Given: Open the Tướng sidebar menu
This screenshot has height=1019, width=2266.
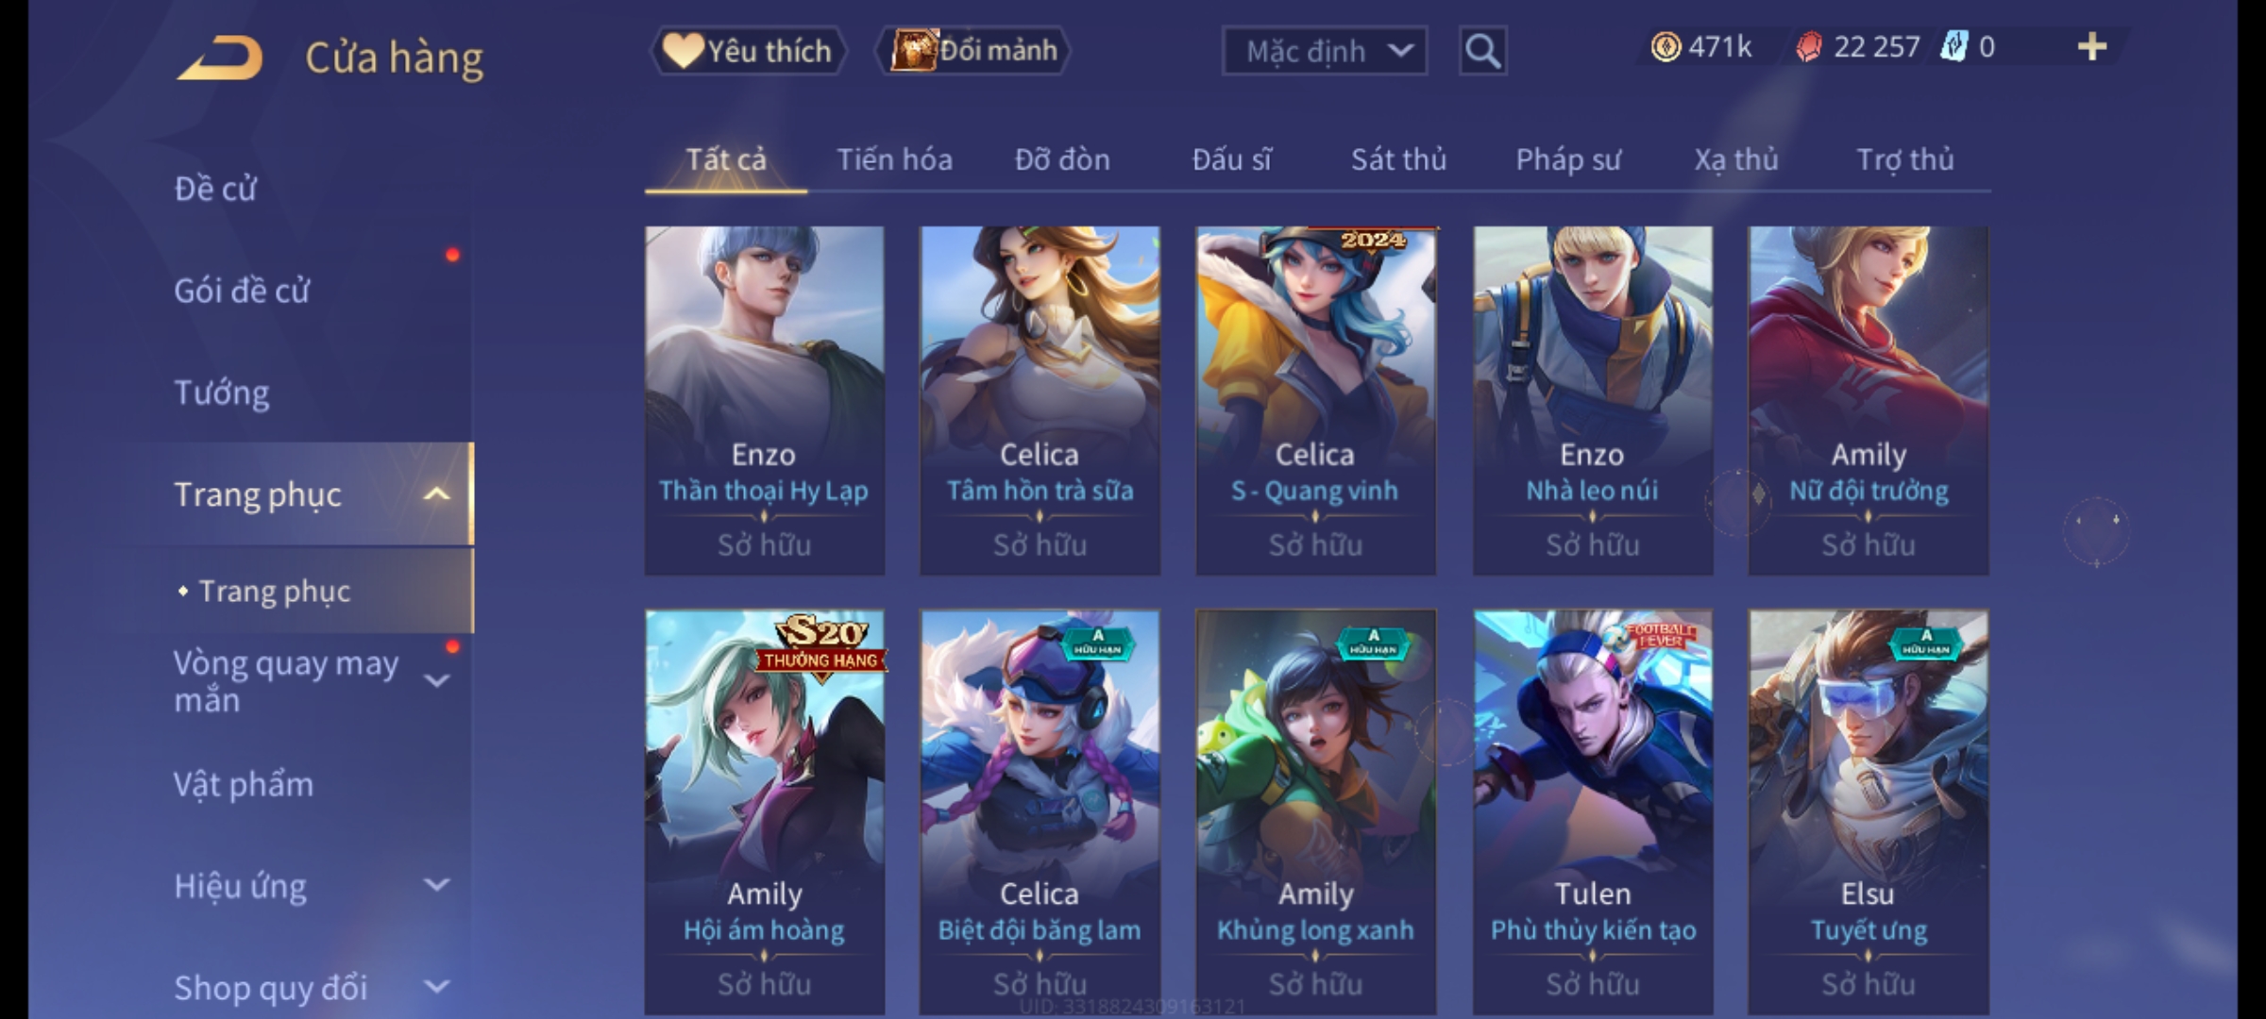Looking at the screenshot, I should click(222, 393).
